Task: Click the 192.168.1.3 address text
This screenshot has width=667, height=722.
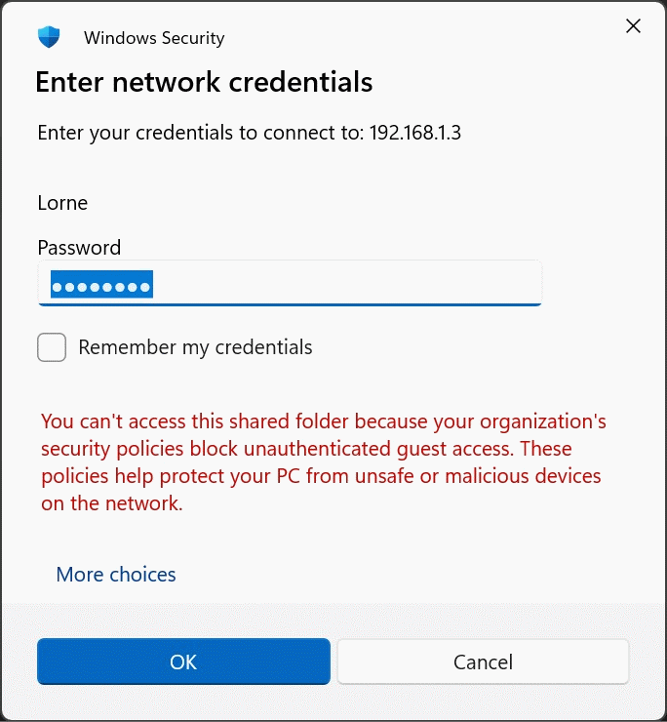Action: click(414, 133)
